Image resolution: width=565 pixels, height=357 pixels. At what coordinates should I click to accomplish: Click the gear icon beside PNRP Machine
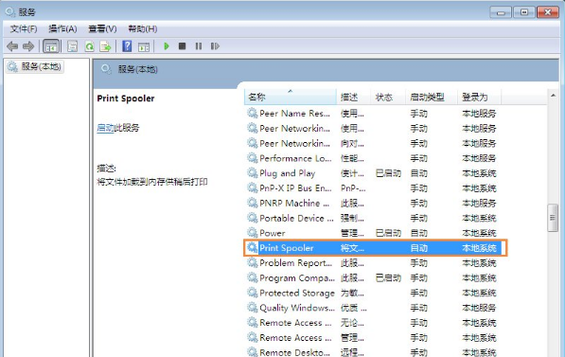[x=253, y=203]
